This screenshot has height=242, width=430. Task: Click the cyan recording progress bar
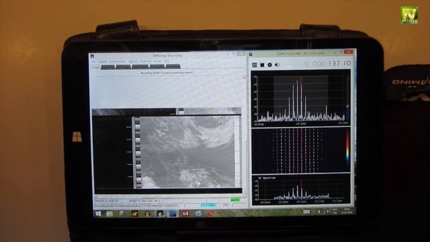[x=208, y=205]
